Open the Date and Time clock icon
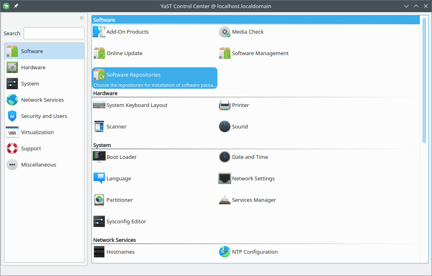Viewport: 432px width, 276px height. pos(225,157)
